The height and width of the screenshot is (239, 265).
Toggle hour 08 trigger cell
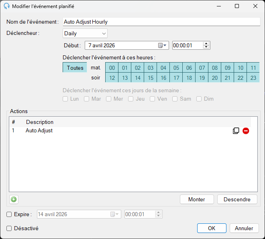(x=215, y=67)
